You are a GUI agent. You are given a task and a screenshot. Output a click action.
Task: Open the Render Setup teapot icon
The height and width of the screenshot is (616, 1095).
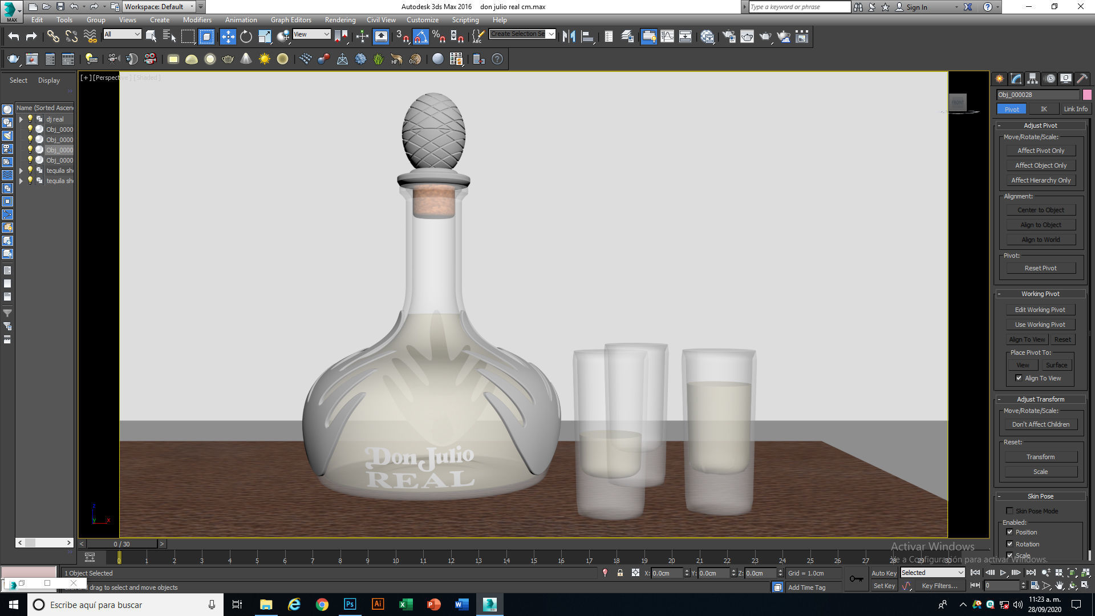pos(729,37)
